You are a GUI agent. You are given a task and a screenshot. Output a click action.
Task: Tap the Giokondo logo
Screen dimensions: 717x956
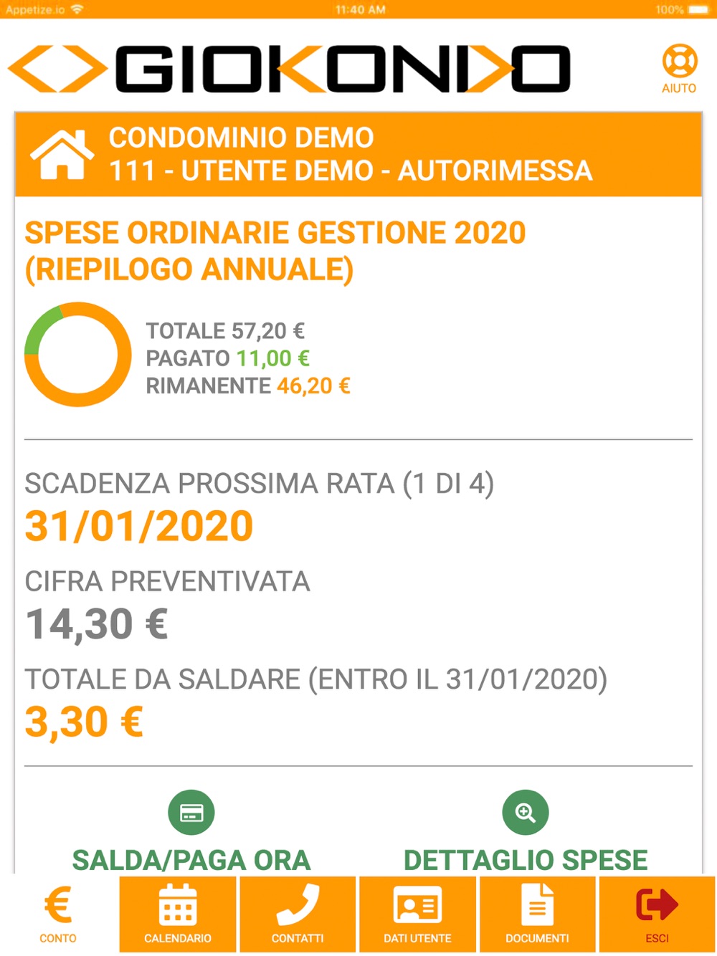290,70
